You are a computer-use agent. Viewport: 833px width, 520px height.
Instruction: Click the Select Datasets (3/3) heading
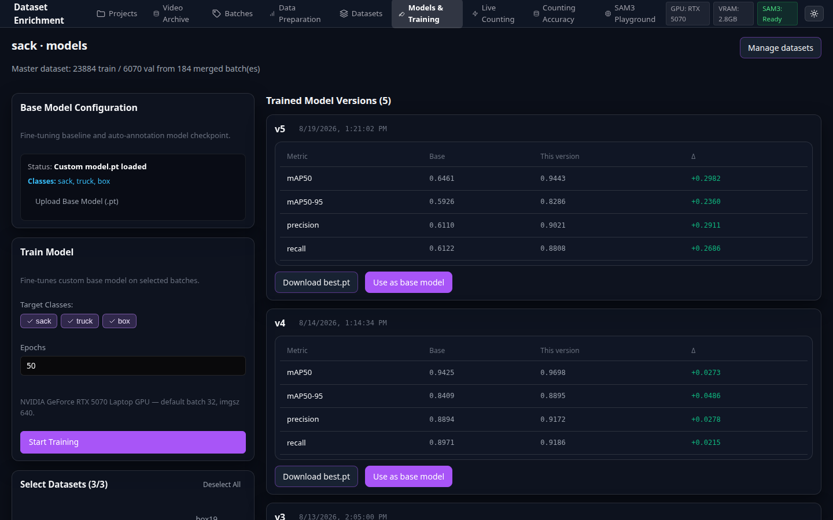coord(64,484)
